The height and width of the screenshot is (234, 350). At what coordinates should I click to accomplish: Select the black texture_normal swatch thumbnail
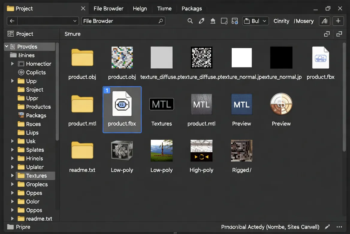pyautogui.click(x=281, y=57)
